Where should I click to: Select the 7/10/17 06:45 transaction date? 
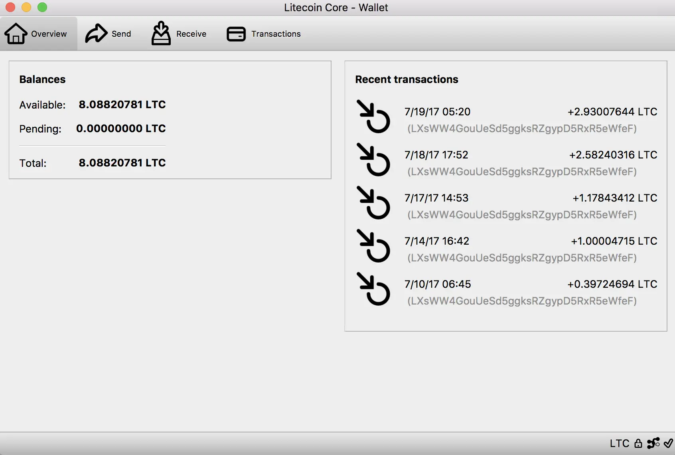click(437, 284)
